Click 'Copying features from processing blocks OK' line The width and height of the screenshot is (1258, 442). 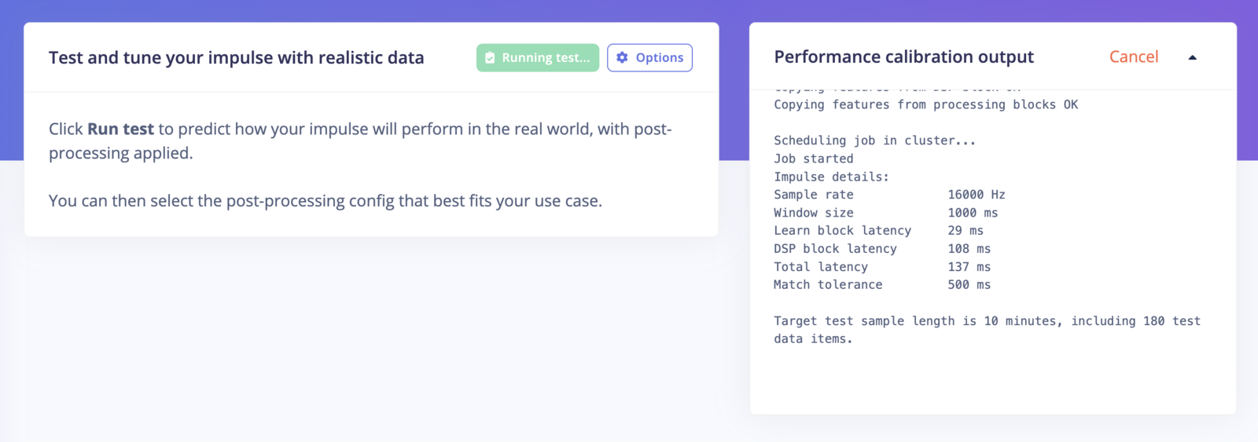point(925,105)
